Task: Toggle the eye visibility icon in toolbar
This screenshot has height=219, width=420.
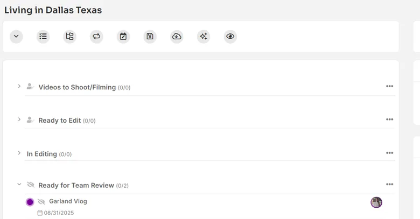Action: click(230, 37)
